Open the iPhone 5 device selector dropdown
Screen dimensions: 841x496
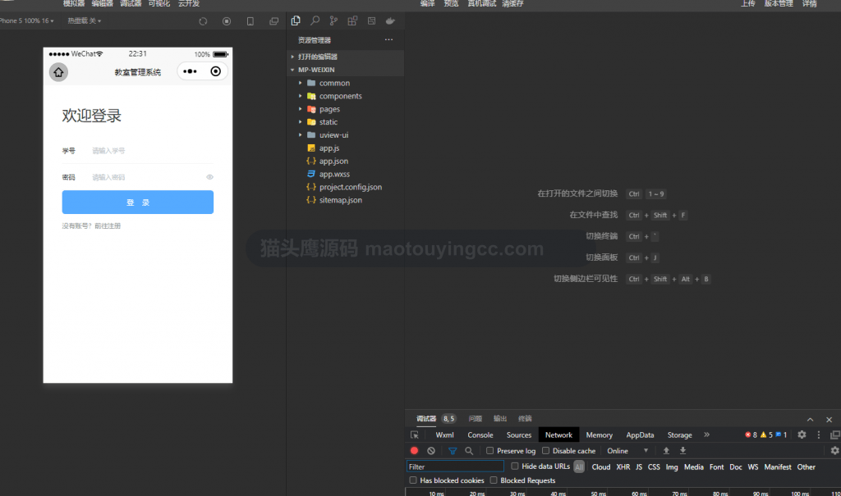tap(27, 20)
